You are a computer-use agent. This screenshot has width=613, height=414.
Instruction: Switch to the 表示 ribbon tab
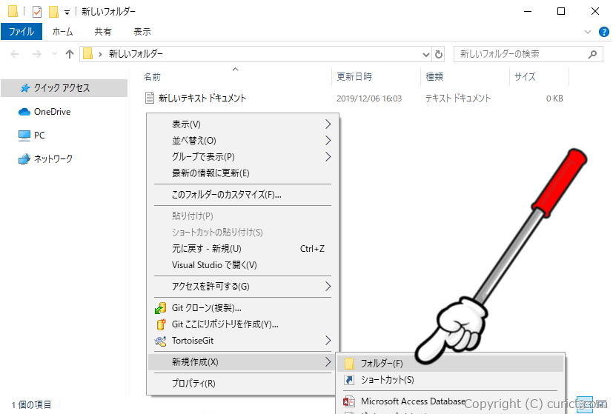[142, 32]
